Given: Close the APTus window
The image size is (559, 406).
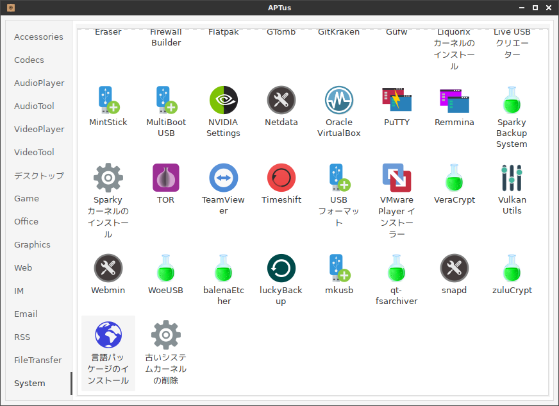Looking at the screenshot, I should pos(549,8).
